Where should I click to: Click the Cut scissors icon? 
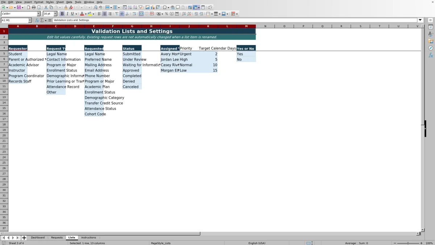[46, 7]
